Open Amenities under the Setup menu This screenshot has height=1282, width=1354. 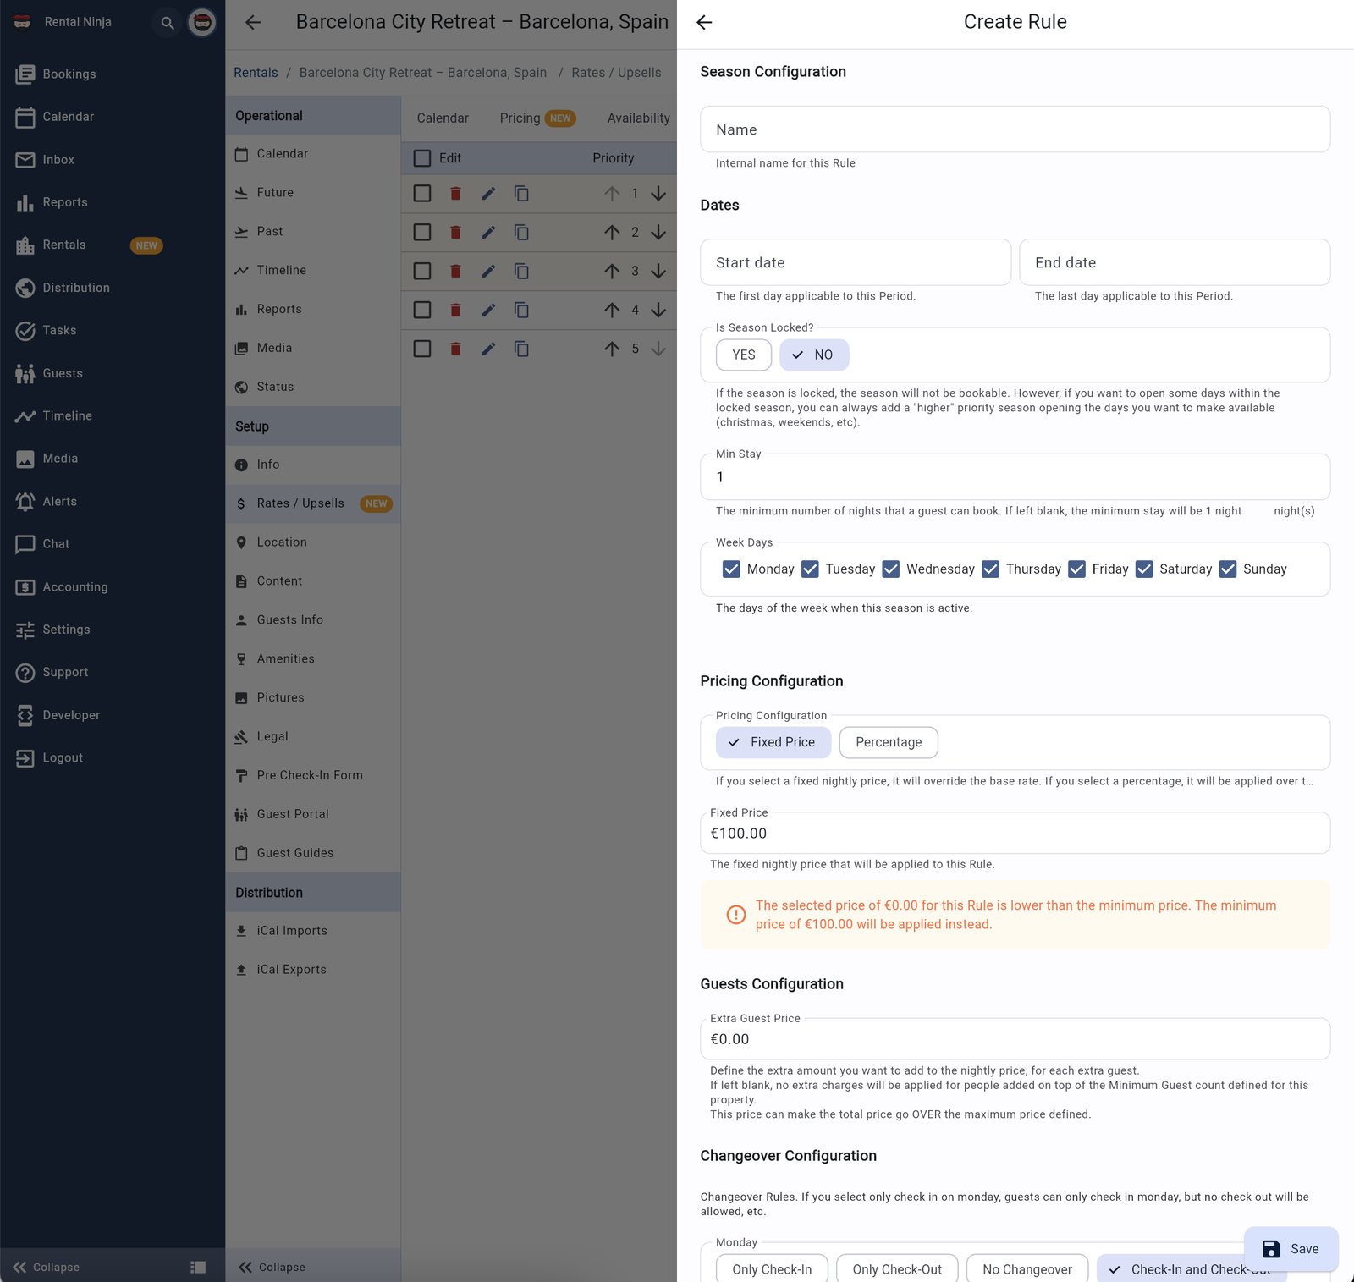(285, 658)
